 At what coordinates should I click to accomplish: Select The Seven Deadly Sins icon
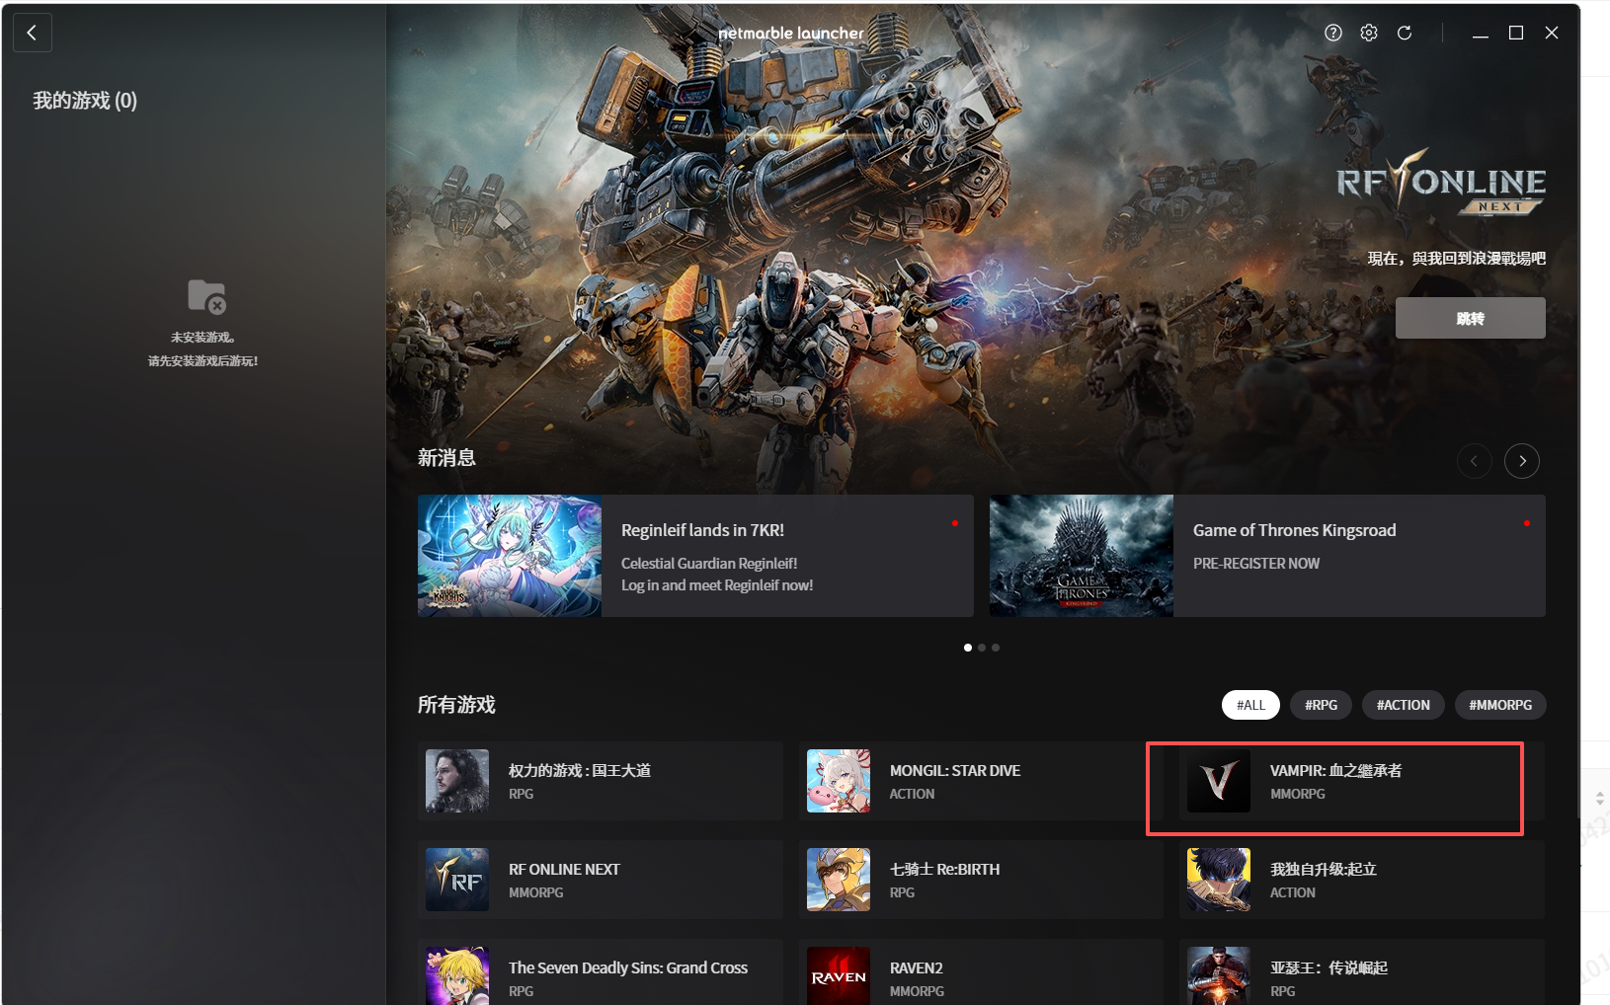[456, 975]
